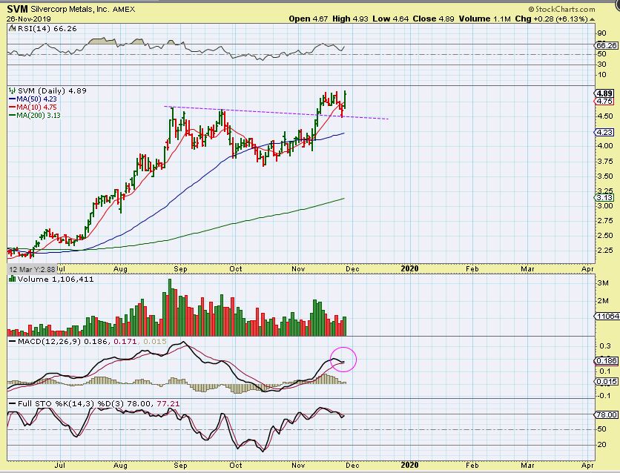Click the 2.75 price axis label
The image size is (620, 473).
coord(605,220)
